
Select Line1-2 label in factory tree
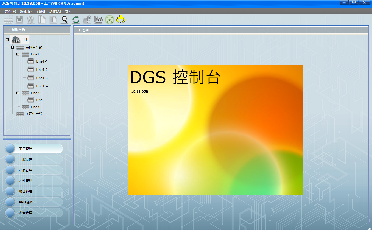pyautogui.click(x=42, y=69)
